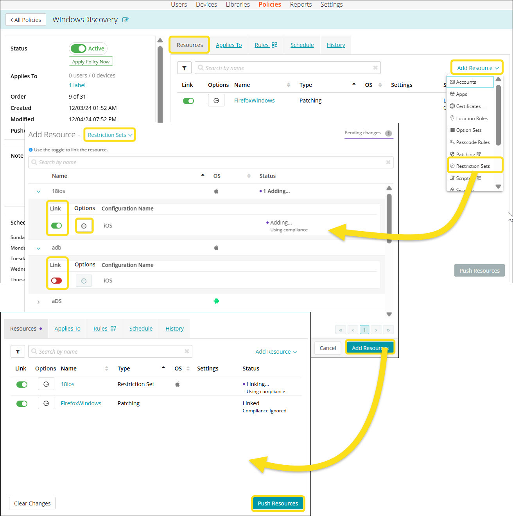Click the teal Push Resources button
Viewport: 513px width, 516px height.
(278, 503)
